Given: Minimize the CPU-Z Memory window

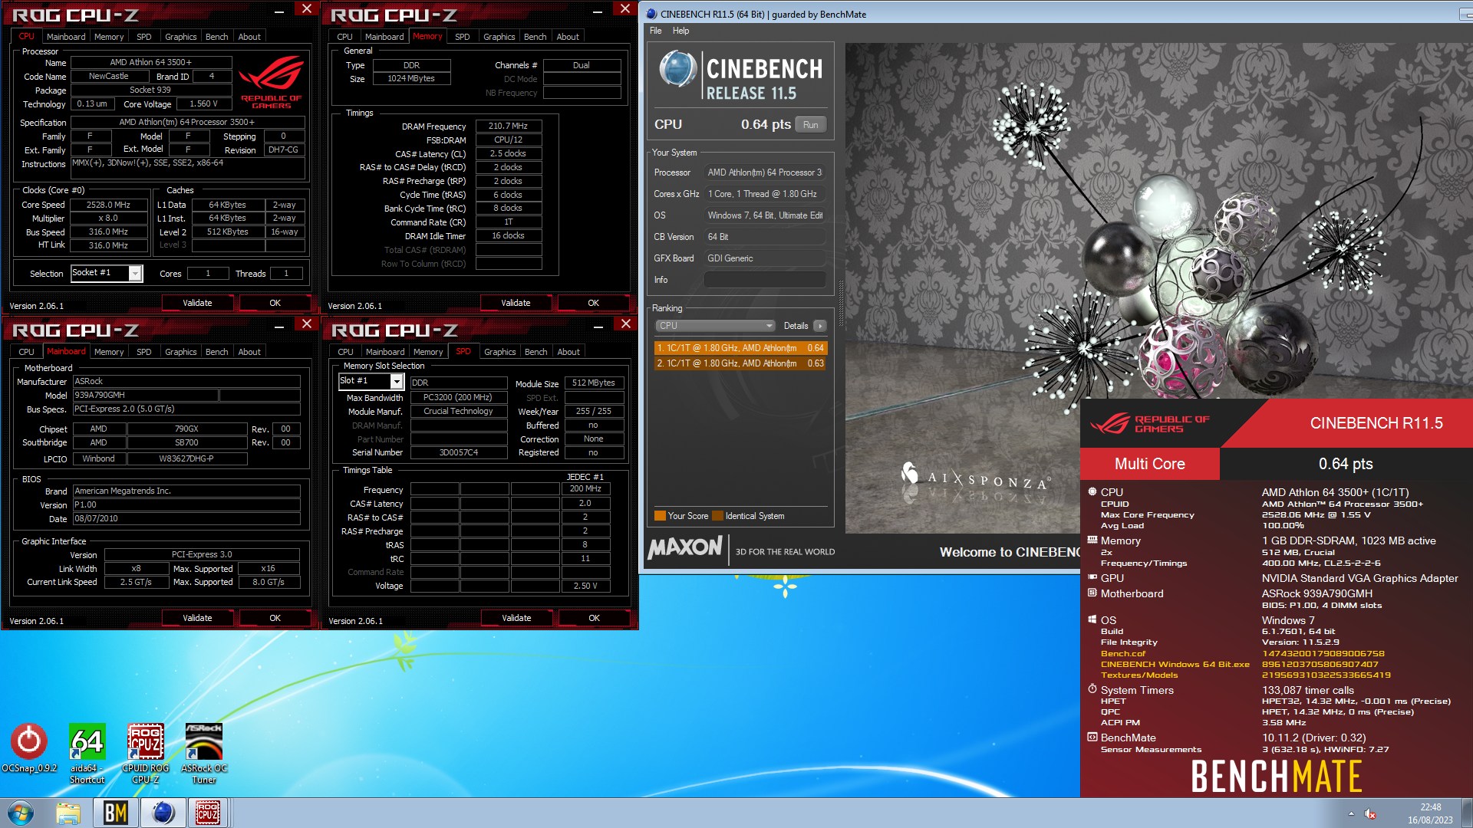Looking at the screenshot, I should point(598,11).
